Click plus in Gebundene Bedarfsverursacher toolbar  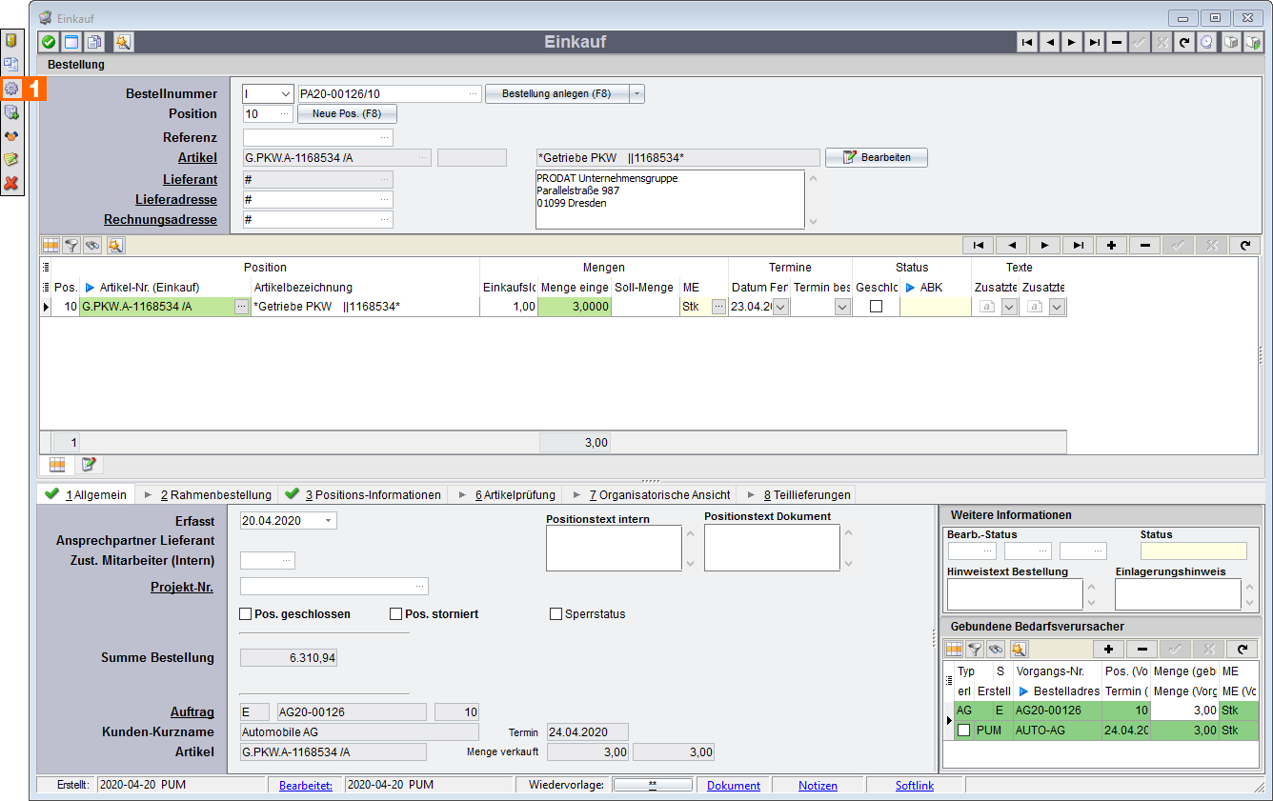pos(1108,650)
